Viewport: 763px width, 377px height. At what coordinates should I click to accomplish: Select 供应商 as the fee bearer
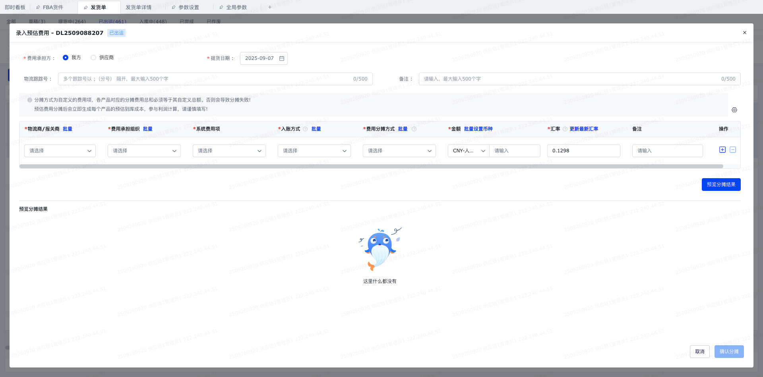tap(93, 58)
